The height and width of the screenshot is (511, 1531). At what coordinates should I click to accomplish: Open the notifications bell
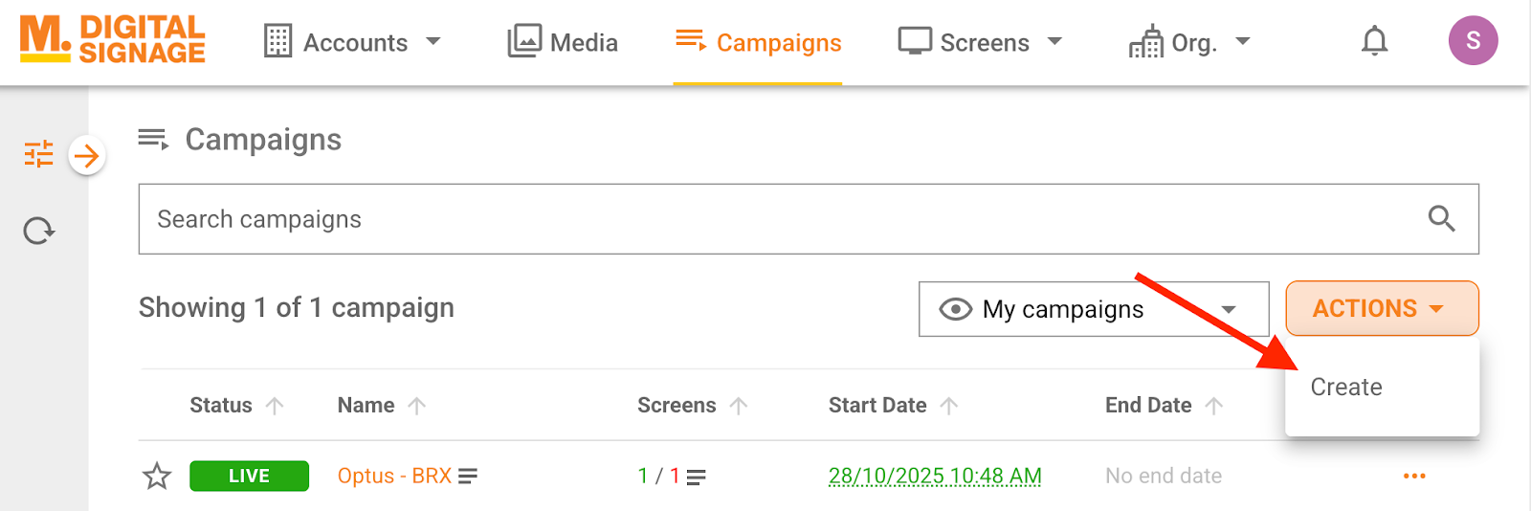pyautogui.click(x=1374, y=41)
